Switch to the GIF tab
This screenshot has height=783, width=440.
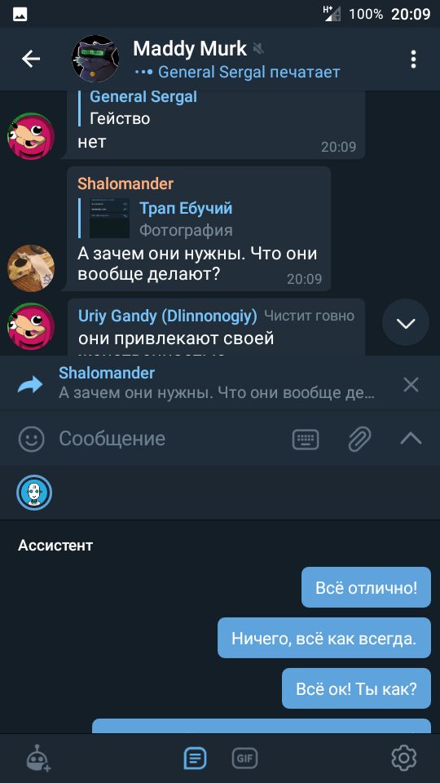click(x=245, y=759)
